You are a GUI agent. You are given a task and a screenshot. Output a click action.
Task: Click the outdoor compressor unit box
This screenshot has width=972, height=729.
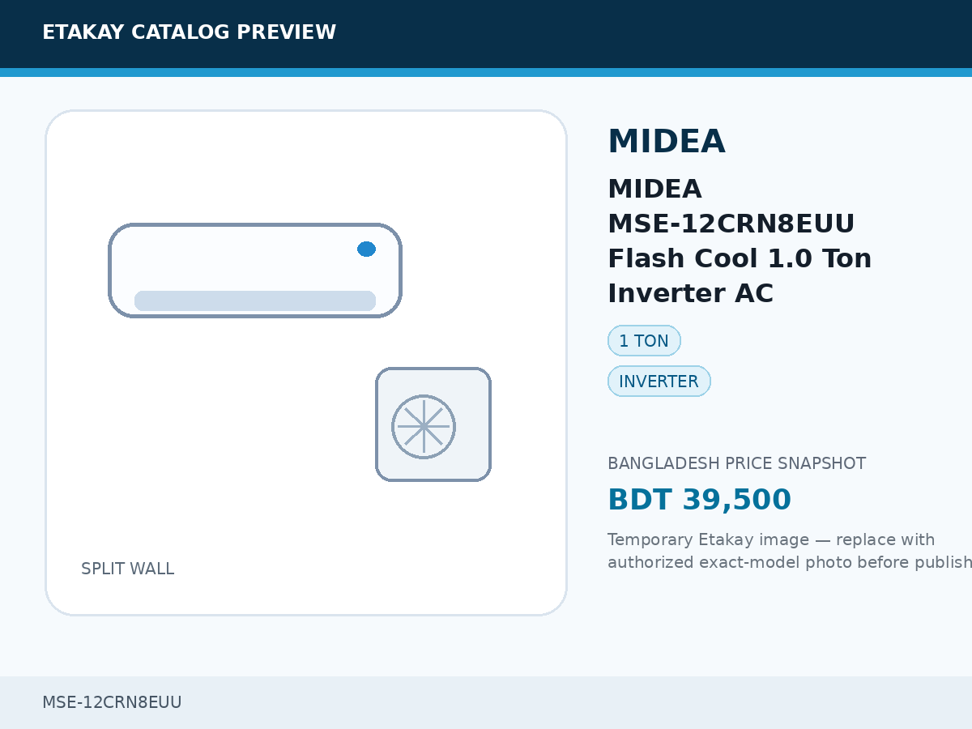[x=433, y=424]
